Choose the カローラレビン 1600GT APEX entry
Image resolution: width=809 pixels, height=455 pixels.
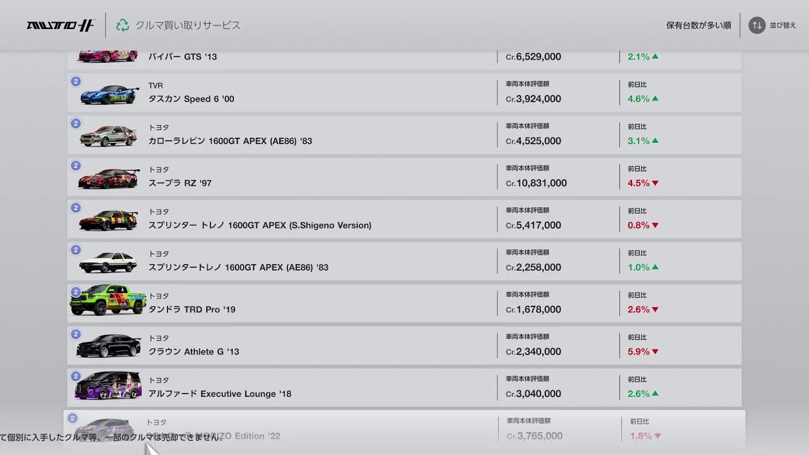pos(230,141)
